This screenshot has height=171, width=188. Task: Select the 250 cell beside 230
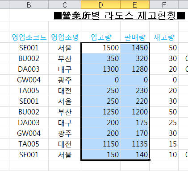100,91
